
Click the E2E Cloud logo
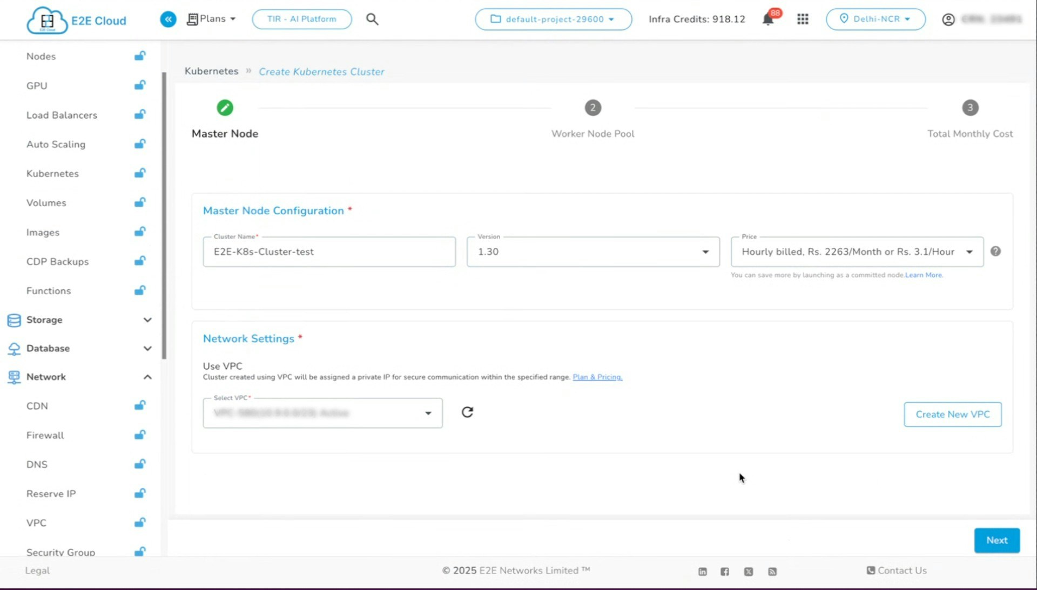[x=76, y=21]
